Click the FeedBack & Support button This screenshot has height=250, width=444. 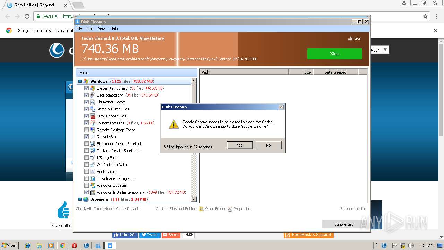click(309, 235)
